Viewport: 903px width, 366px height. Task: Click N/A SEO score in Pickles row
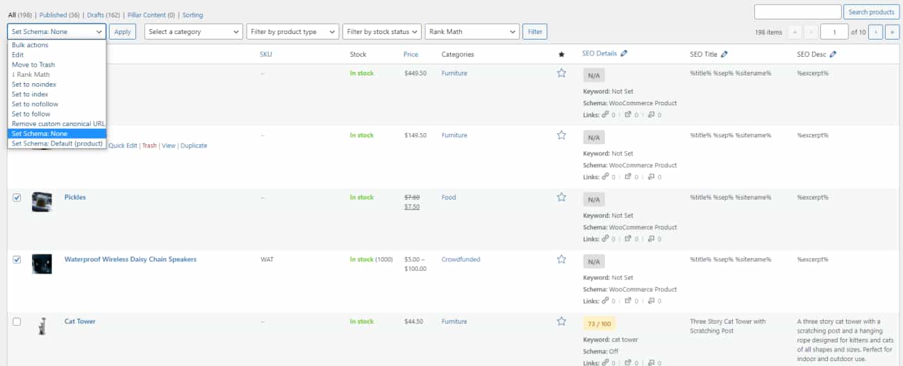[594, 200]
